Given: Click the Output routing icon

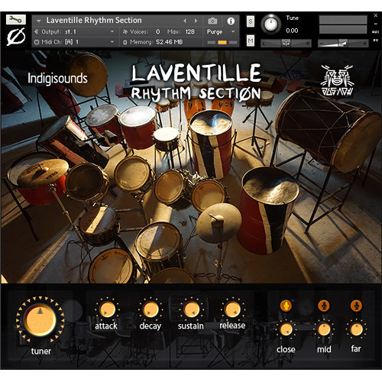Looking at the screenshot, I should 37,32.
